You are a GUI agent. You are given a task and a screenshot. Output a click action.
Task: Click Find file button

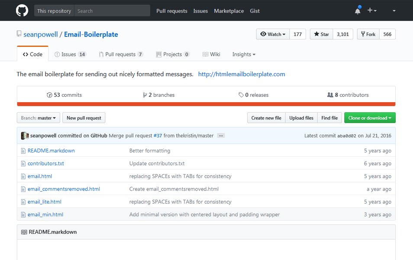(329, 118)
